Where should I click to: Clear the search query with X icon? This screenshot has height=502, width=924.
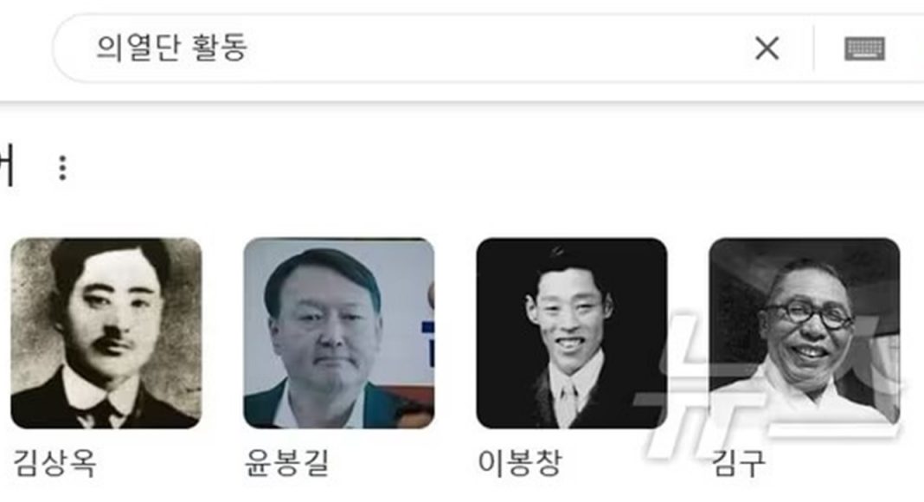(767, 48)
